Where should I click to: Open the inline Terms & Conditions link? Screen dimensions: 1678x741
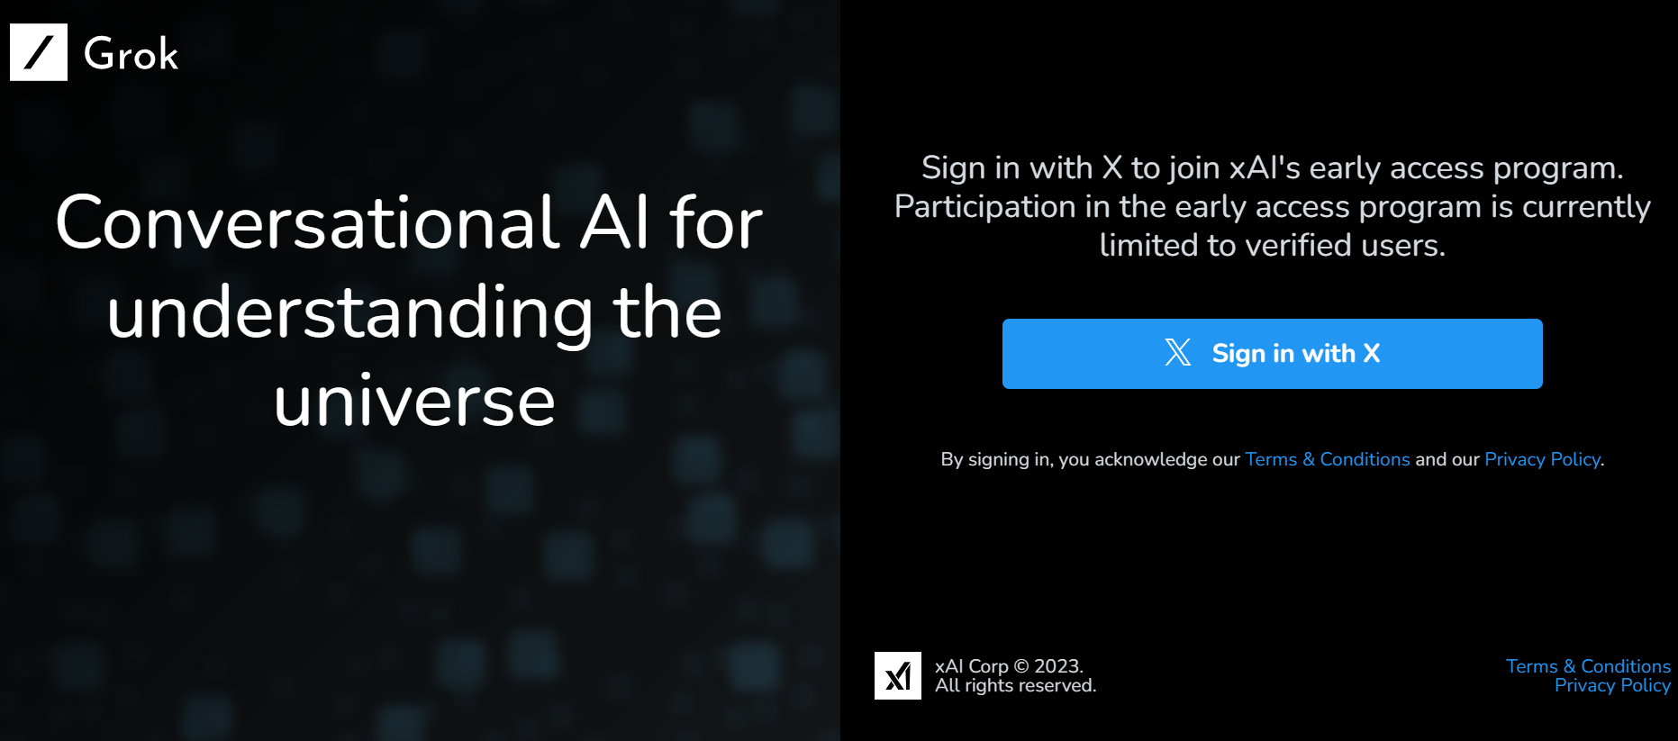tap(1327, 459)
